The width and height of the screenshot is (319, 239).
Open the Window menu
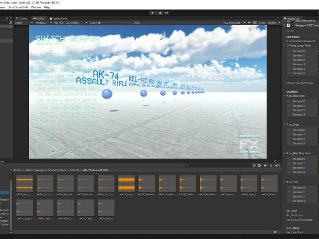(x=36, y=7)
